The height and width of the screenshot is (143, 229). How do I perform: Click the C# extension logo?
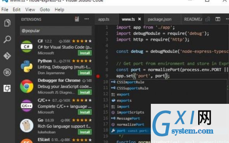[x=27, y=47]
